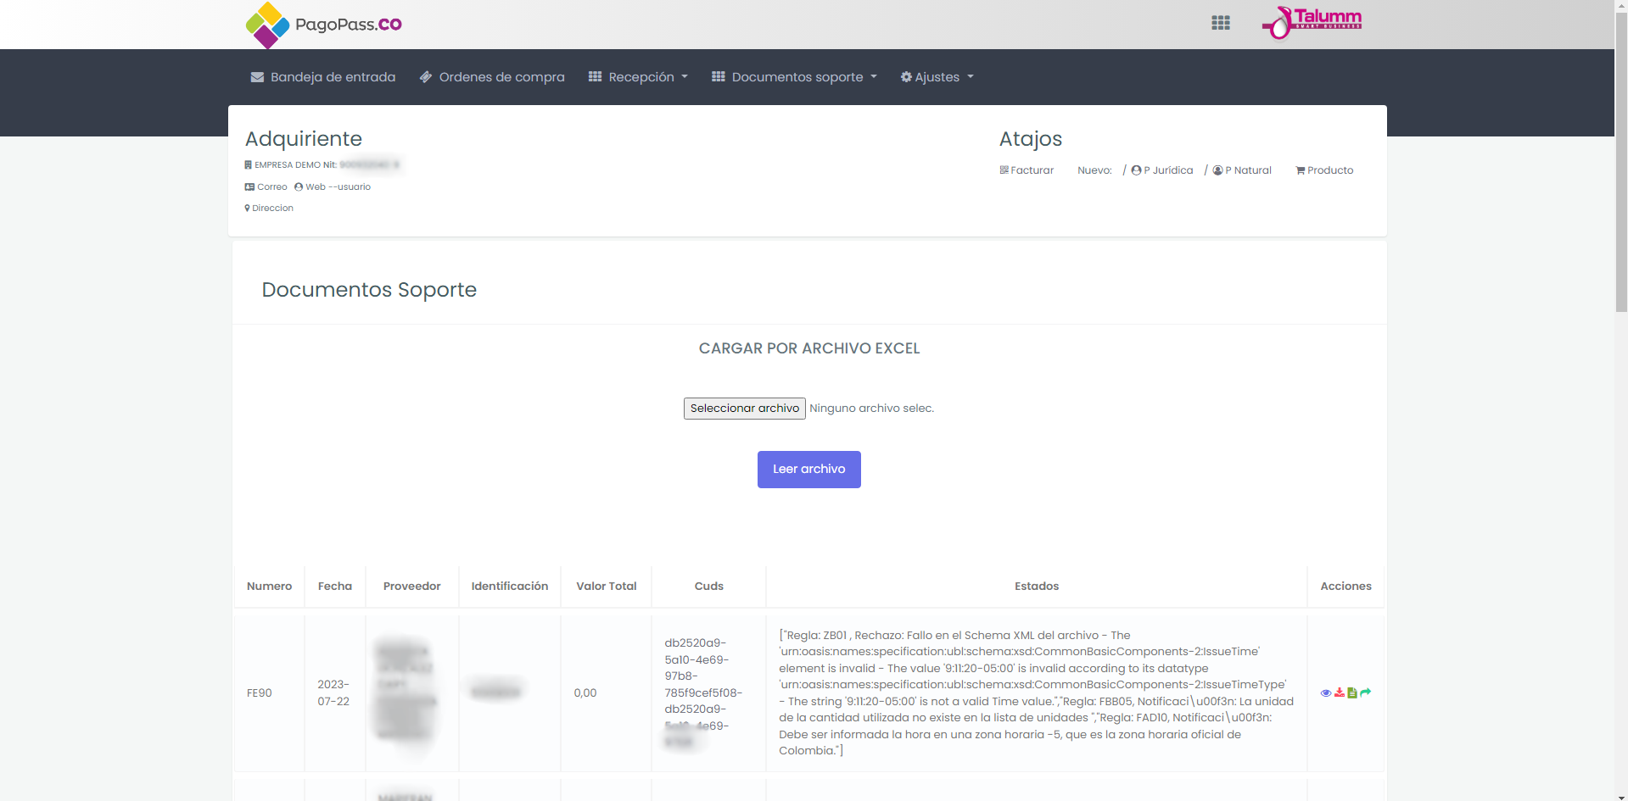Create a new P Jurídica
This screenshot has width=1628, height=801.
1162,170
